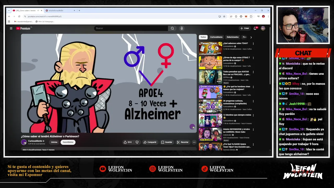Click the Compartir share button
The image size is (334, 188).
150,142
